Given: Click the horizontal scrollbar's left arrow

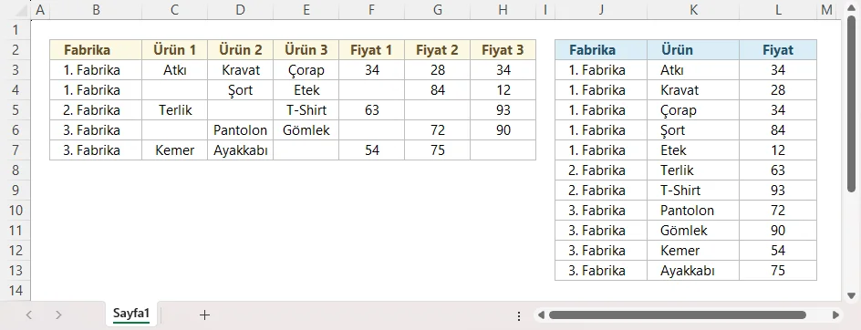Looking at the screenshot, I should (x=541, y=315).
